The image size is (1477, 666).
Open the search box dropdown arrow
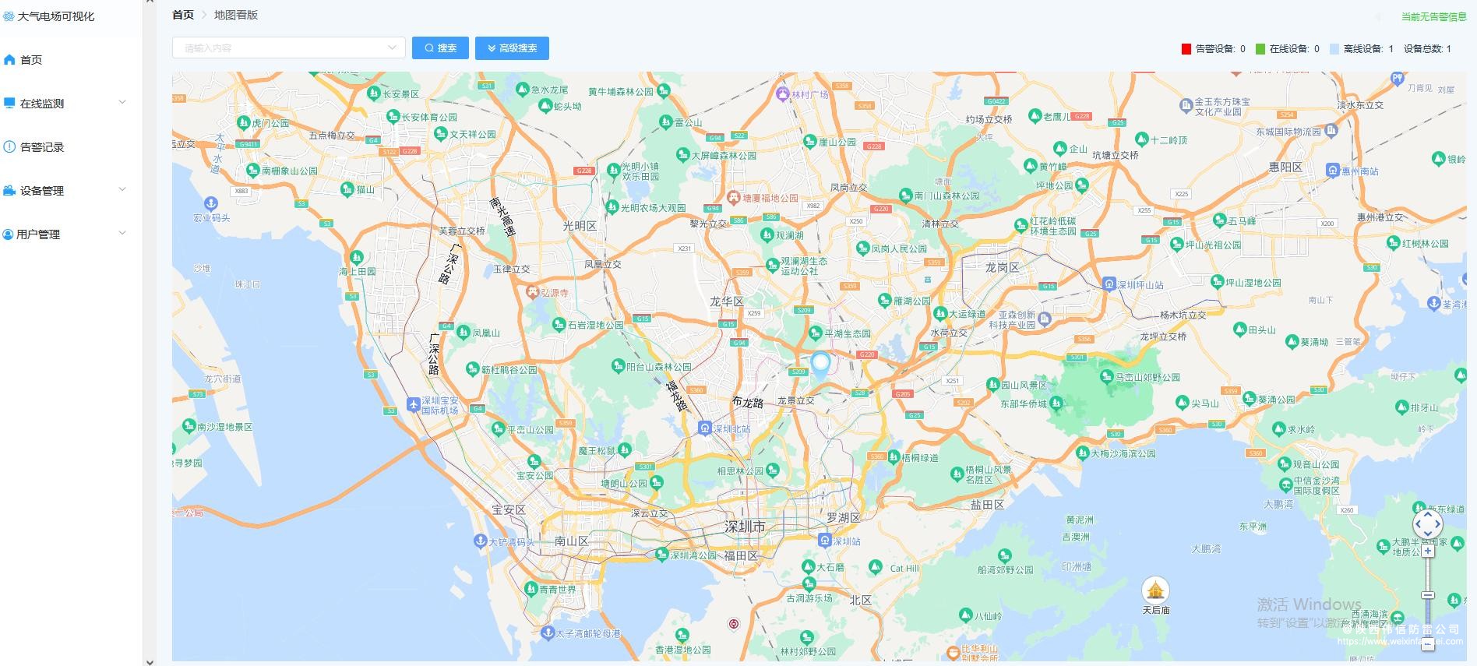(392, 48)
